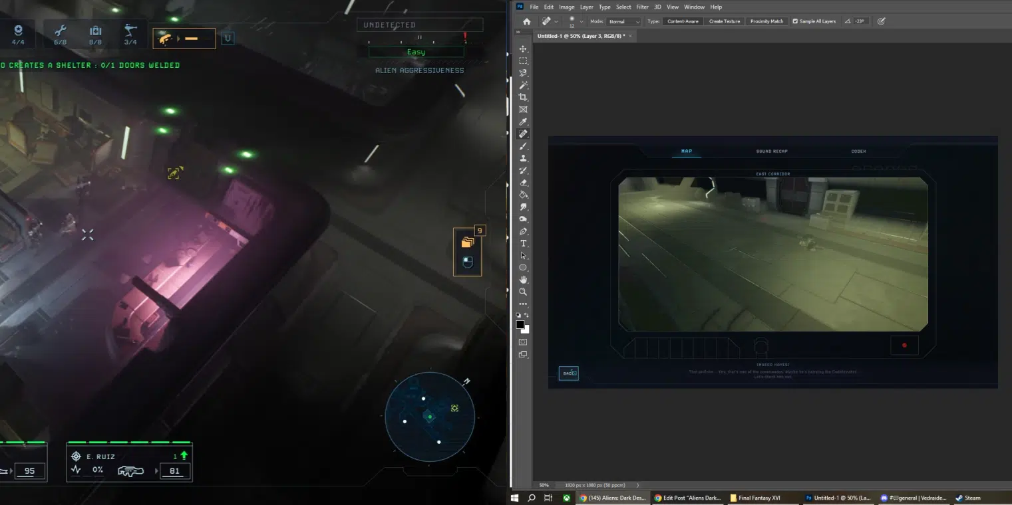Viewport: 1012px width, 505px height.
Task: Toggle Quick Mask mode
Action: pos(523,342)
